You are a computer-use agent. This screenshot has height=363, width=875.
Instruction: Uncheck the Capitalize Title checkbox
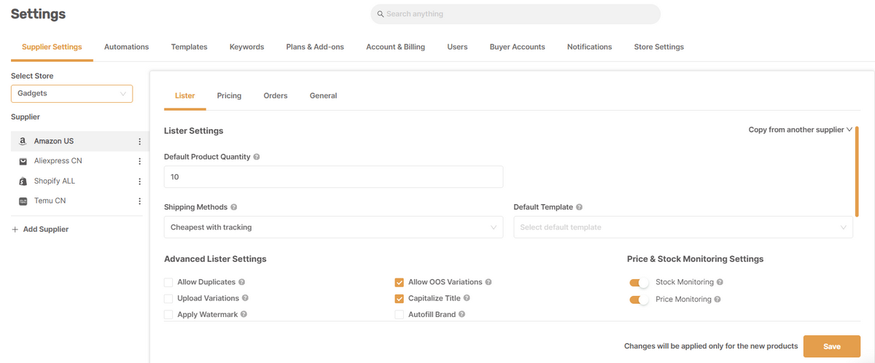(x=399, y=298)
